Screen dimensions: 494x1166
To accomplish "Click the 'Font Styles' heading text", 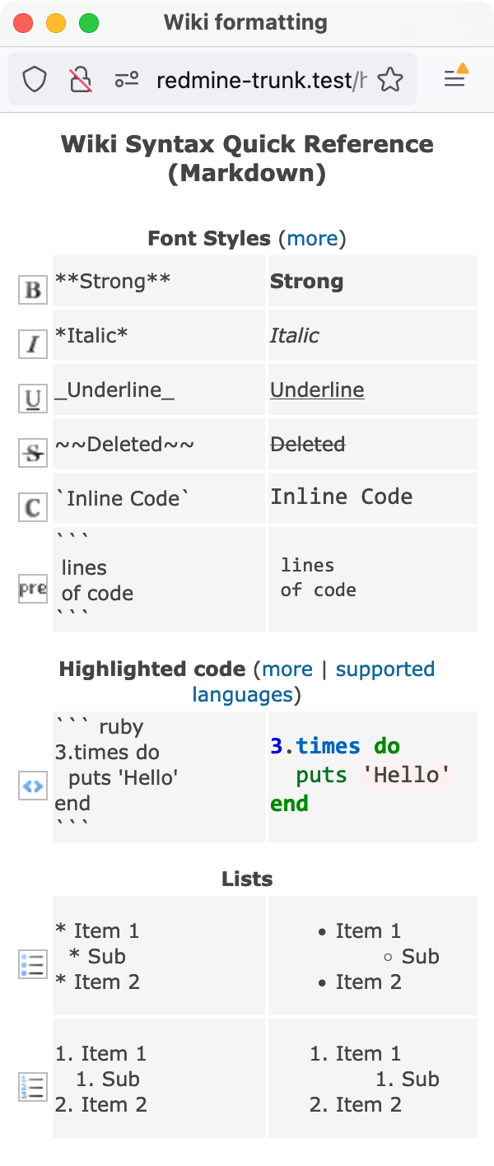I will pos(209,239).
